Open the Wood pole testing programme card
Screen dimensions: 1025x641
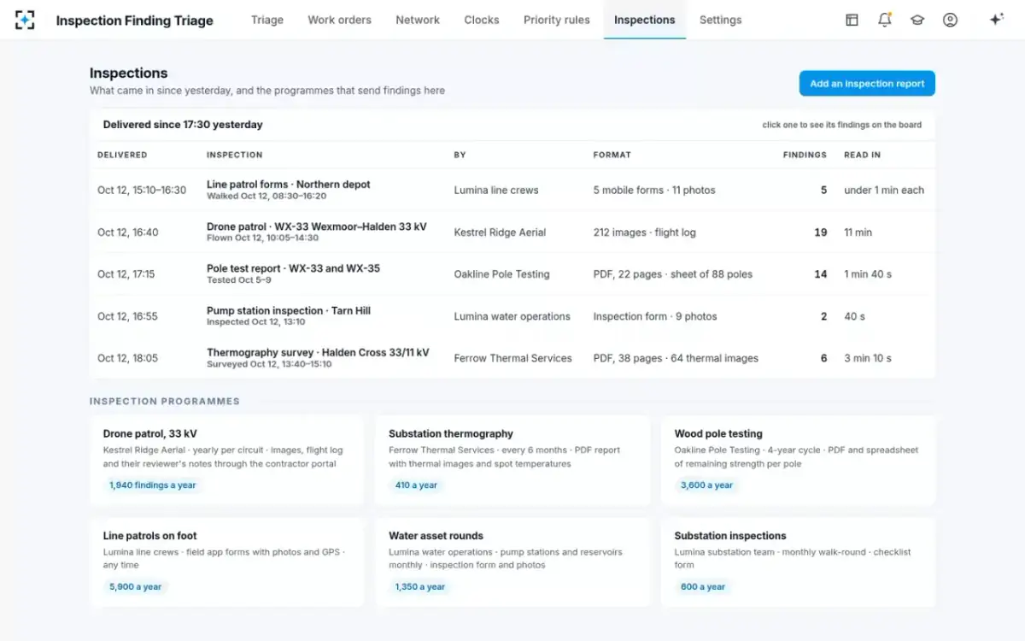tap(798, 461)
